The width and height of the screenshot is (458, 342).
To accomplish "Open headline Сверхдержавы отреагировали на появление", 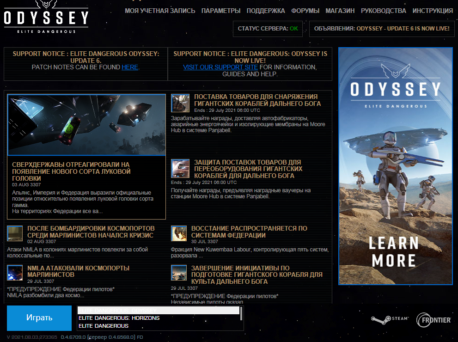I will coord(71,171).
